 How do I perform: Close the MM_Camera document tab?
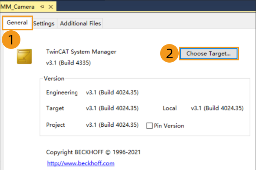click(51, 7)
